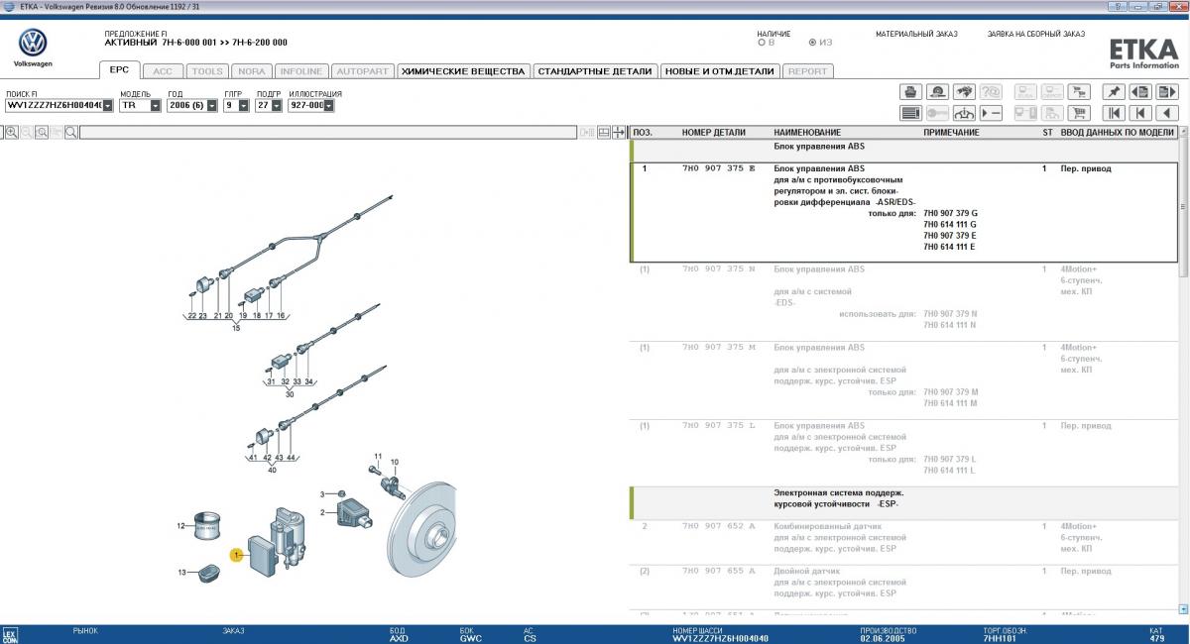Open the ГЛГР dropdown showing 9
This screenshot has height=644, width=1190.
(x=243, y=105)
